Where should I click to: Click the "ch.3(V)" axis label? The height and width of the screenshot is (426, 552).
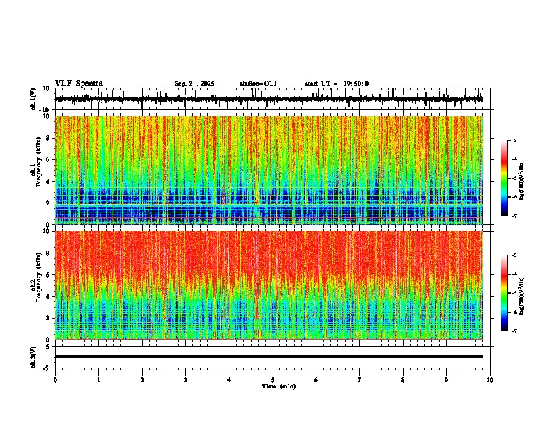[33, 357]
